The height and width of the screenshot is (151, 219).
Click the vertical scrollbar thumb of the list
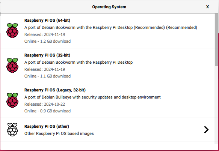(x=216, y=40)
